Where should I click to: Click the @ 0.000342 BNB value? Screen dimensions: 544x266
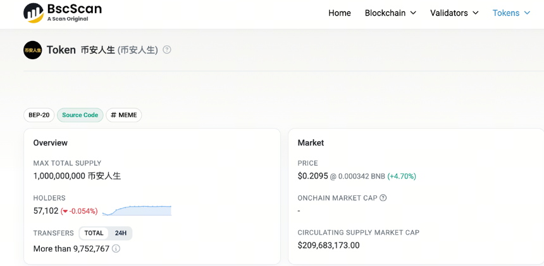pos(357,176)
